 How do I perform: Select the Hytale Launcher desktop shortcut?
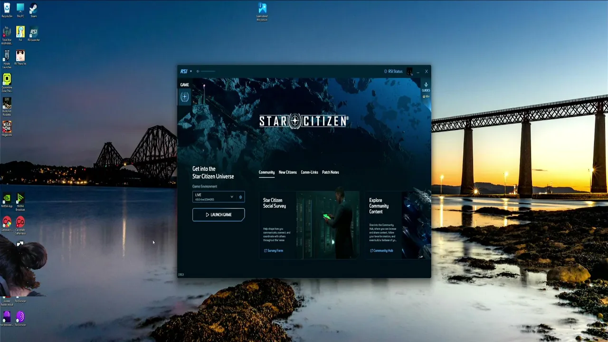pos(7,59)
